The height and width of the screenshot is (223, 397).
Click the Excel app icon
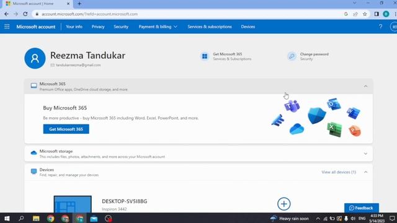334,129
